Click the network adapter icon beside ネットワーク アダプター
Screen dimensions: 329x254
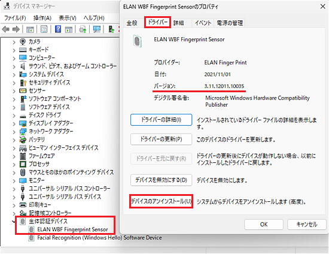click(23, 132)
